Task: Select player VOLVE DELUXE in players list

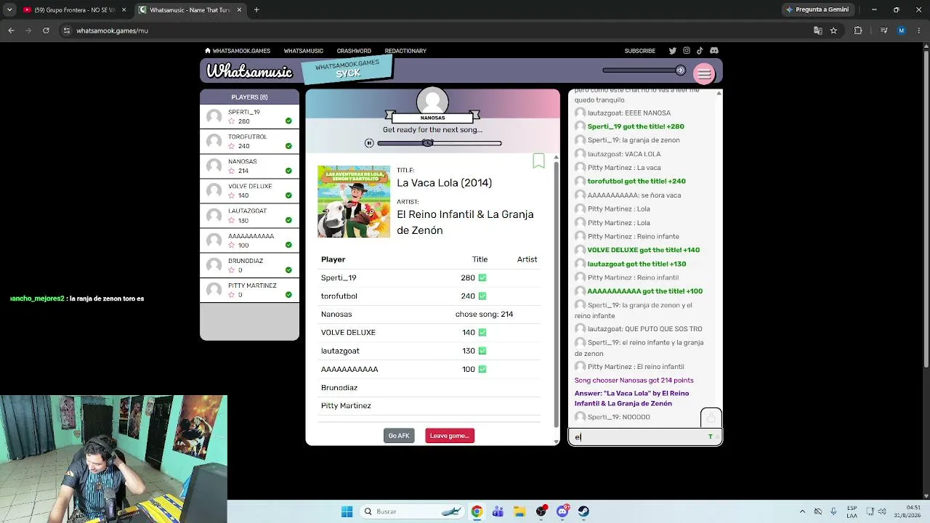Action: (x=249, y=191)
